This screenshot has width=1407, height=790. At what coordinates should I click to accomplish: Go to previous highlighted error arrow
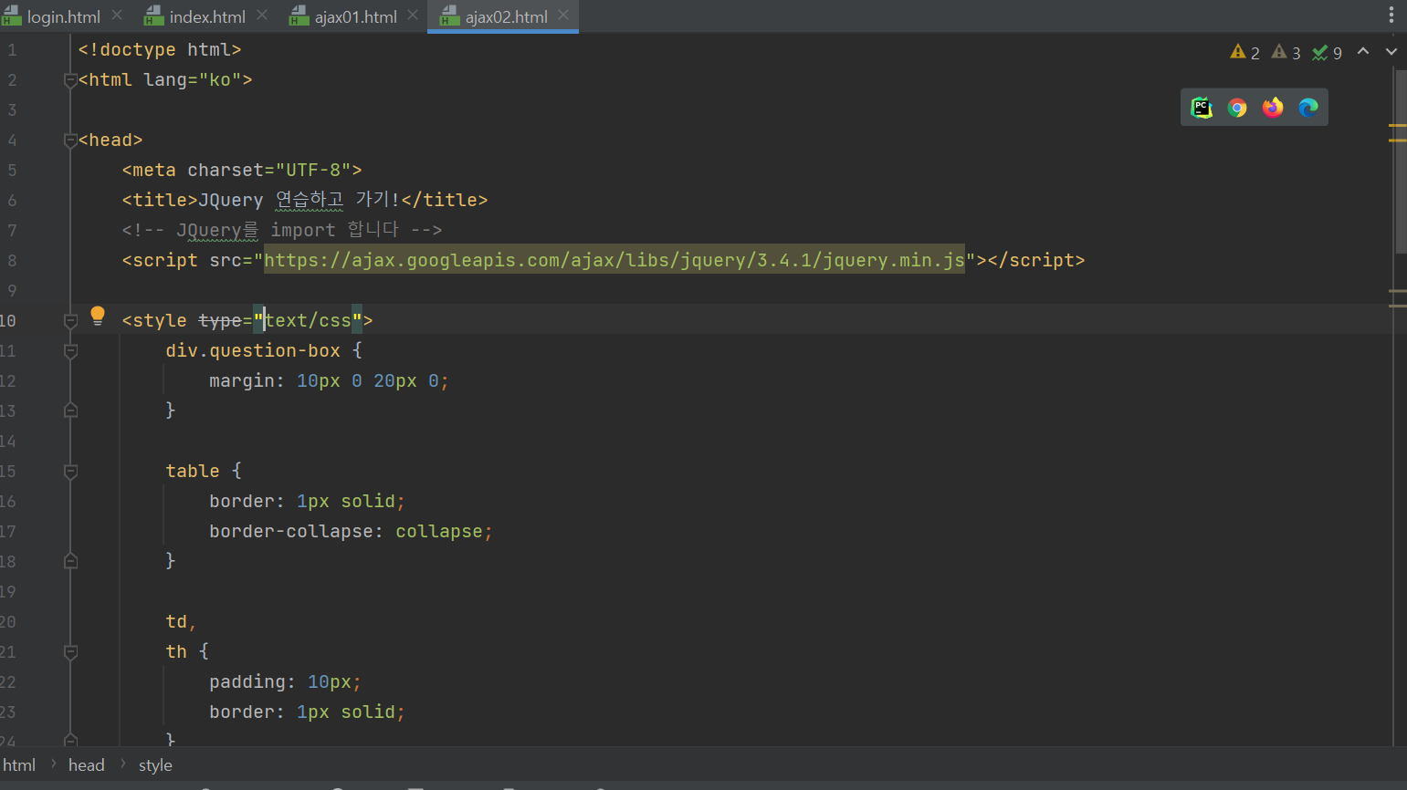pos(1363,52)
